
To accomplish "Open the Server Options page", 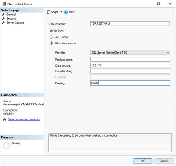I will point(15,22).
